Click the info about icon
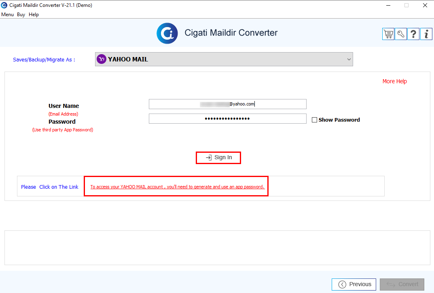 click(426, 34)
